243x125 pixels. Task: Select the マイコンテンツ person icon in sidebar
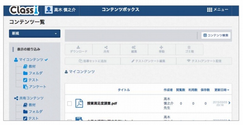pyautogui.click(x=16, y=60)
